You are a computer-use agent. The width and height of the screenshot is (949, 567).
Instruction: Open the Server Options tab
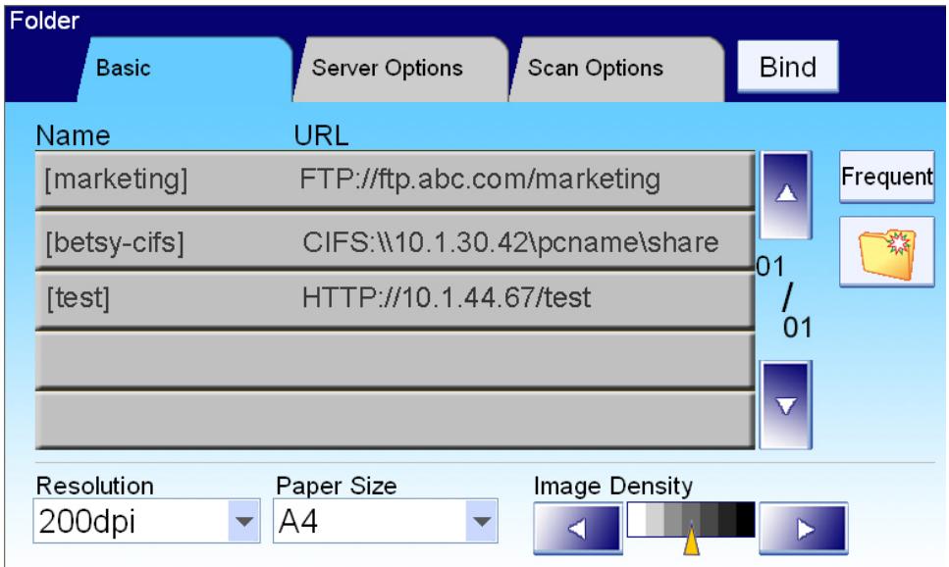point(400,69)
